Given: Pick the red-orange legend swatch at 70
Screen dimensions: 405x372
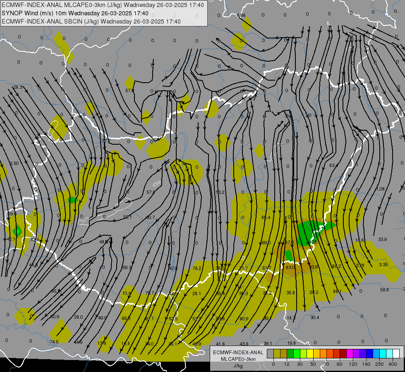Looking at the screenshot, I should point(330,354).
